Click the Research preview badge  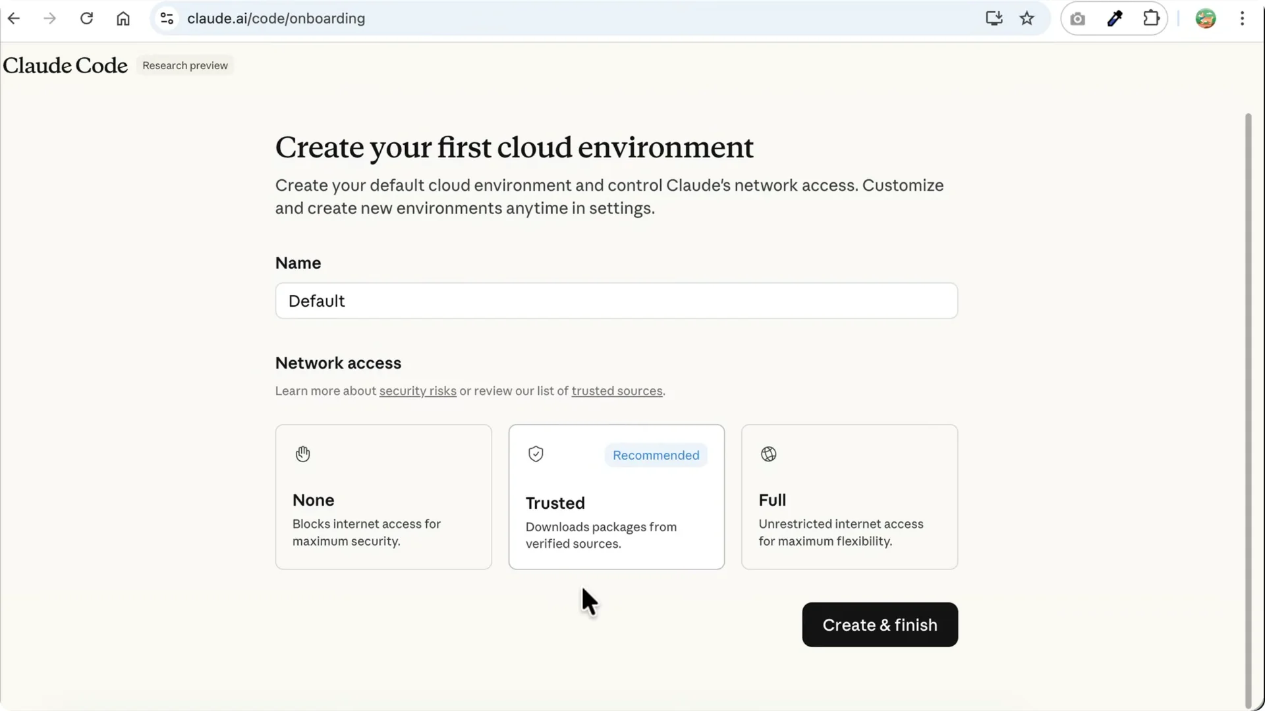185,65
